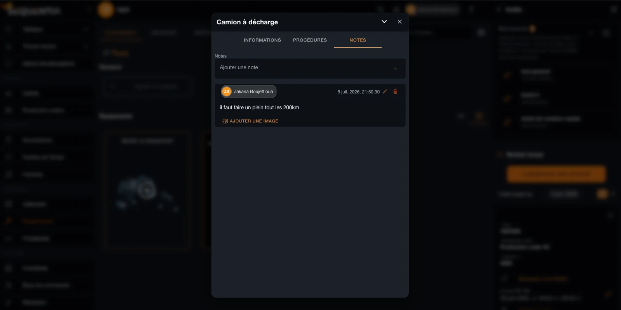Click the blurred orange avatar in top bar
The image size is (621, 310).
(106, 10)
